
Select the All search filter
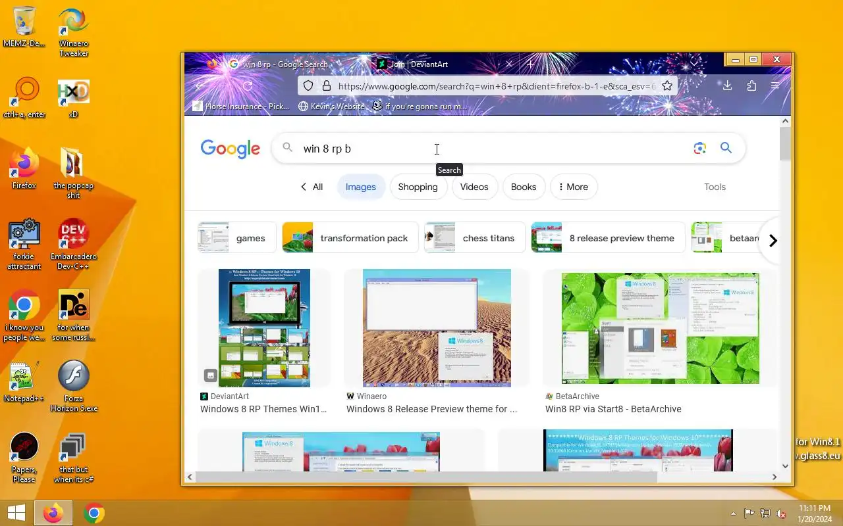pos(312,187)
